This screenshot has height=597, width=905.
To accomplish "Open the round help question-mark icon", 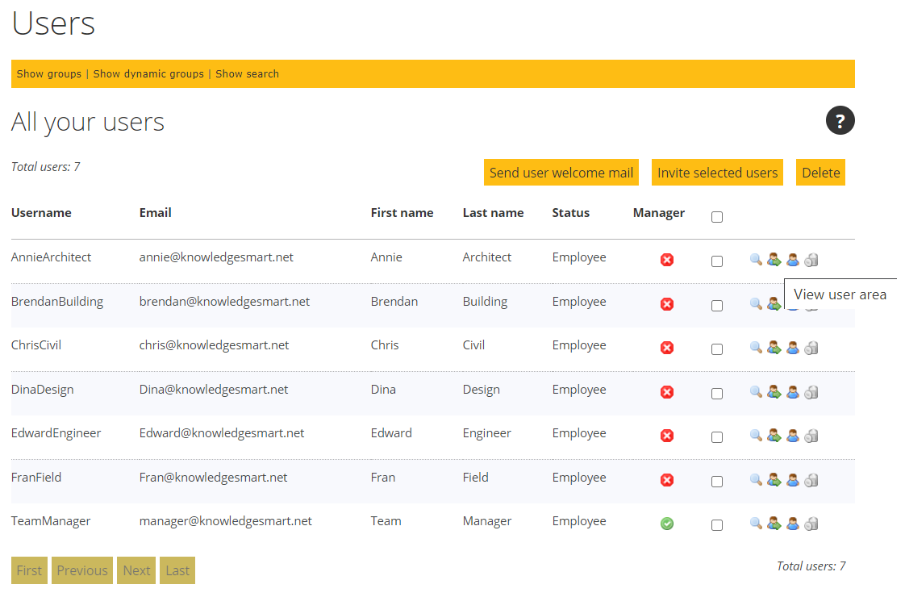I will [x=840, y=121].
